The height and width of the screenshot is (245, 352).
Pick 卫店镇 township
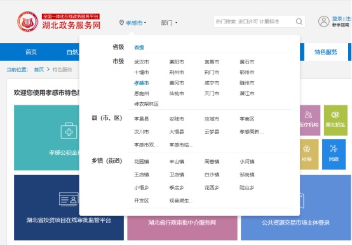(x=177, y=175)
